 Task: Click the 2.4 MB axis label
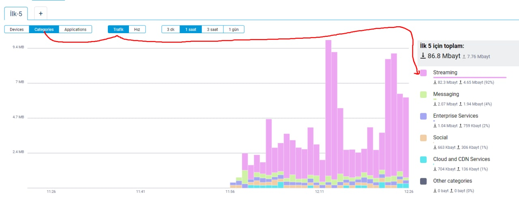(18, 152)
